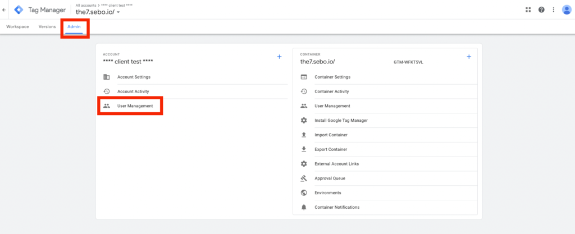The image size is (575, 234).
Task: Open the user account avatar
Action: (566, 10)
